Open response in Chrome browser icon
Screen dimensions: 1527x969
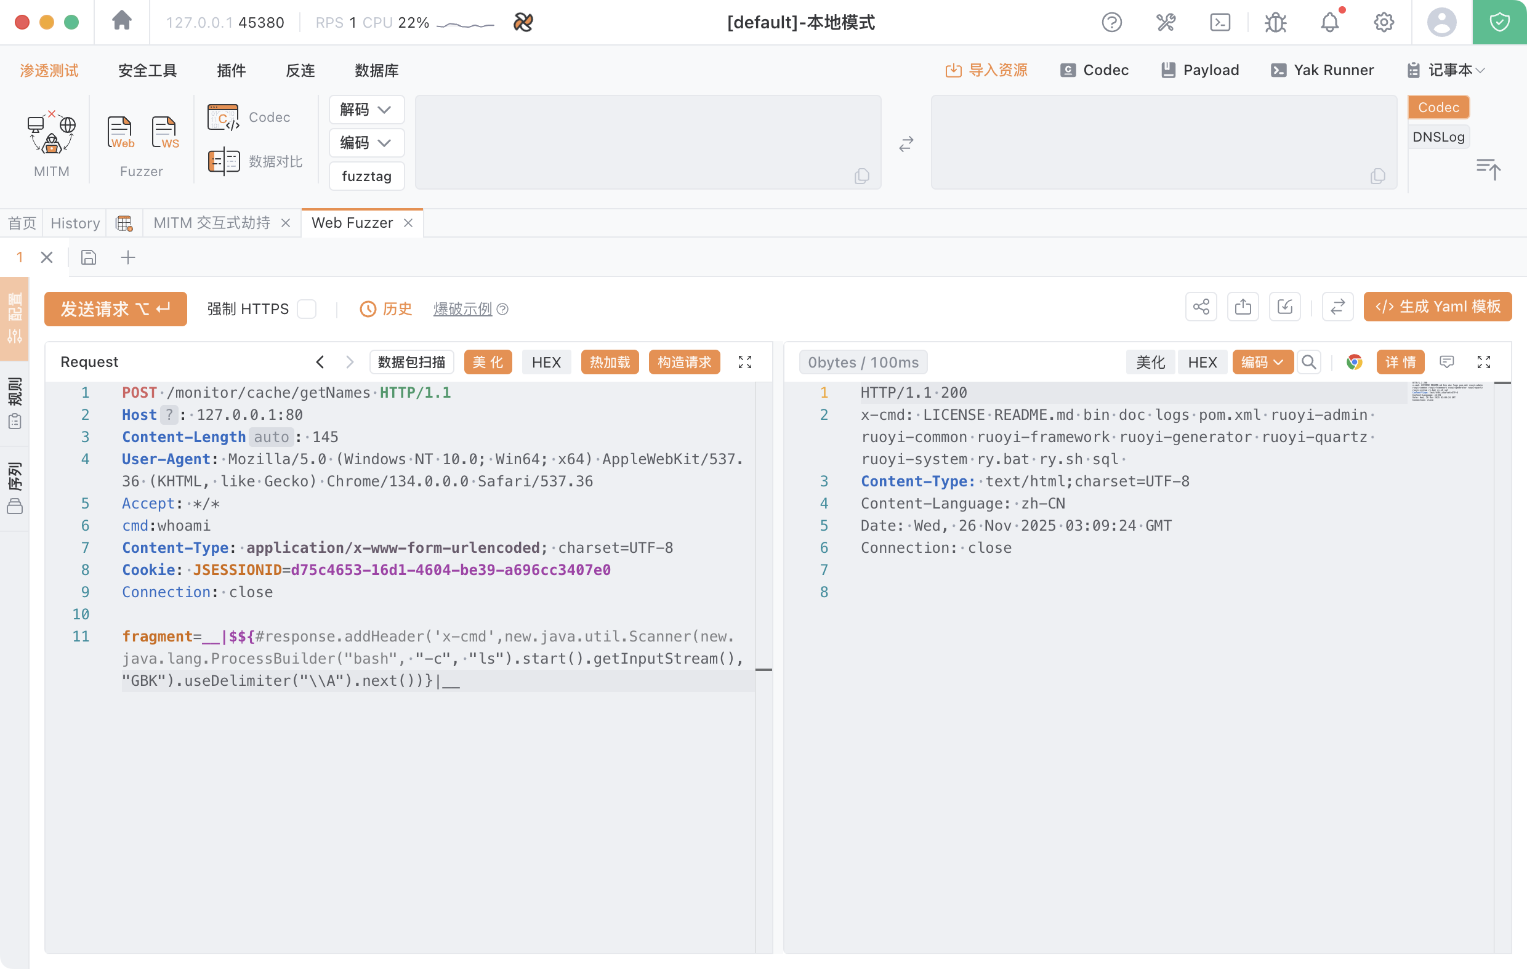click(1354, 362)
